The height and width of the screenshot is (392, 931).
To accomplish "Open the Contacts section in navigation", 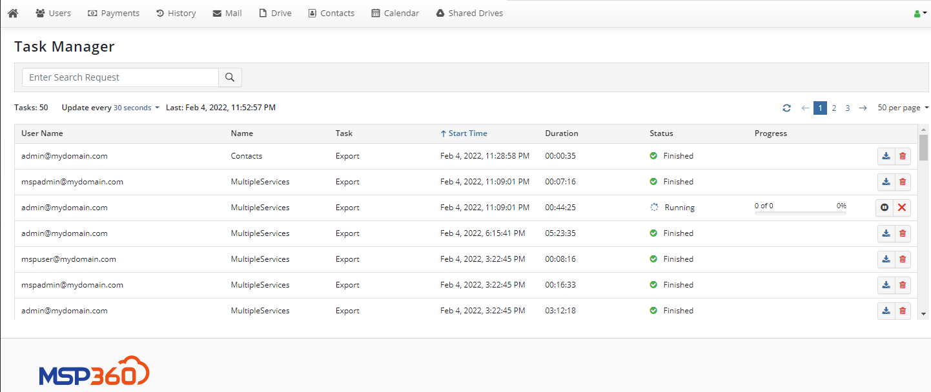I will pos(331,13).
